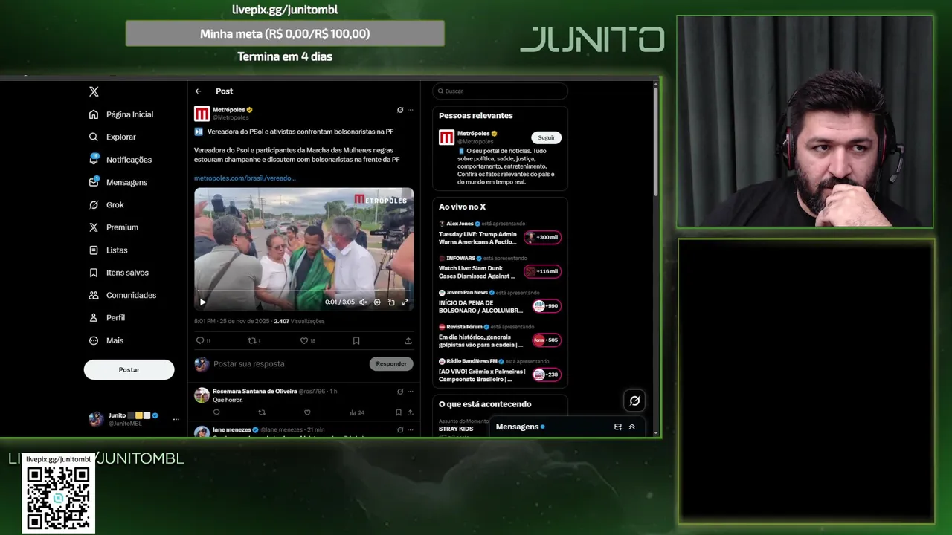Bookmark the Metrópoles post
This screenshot has height=535, width=952.
356,340
